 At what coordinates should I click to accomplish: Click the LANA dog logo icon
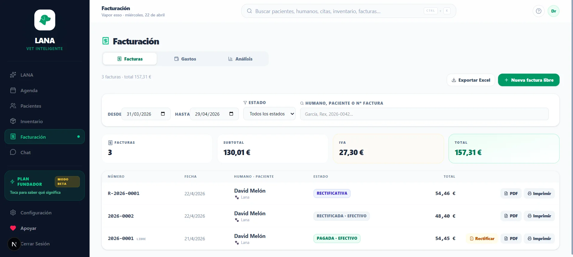(45, 20)
